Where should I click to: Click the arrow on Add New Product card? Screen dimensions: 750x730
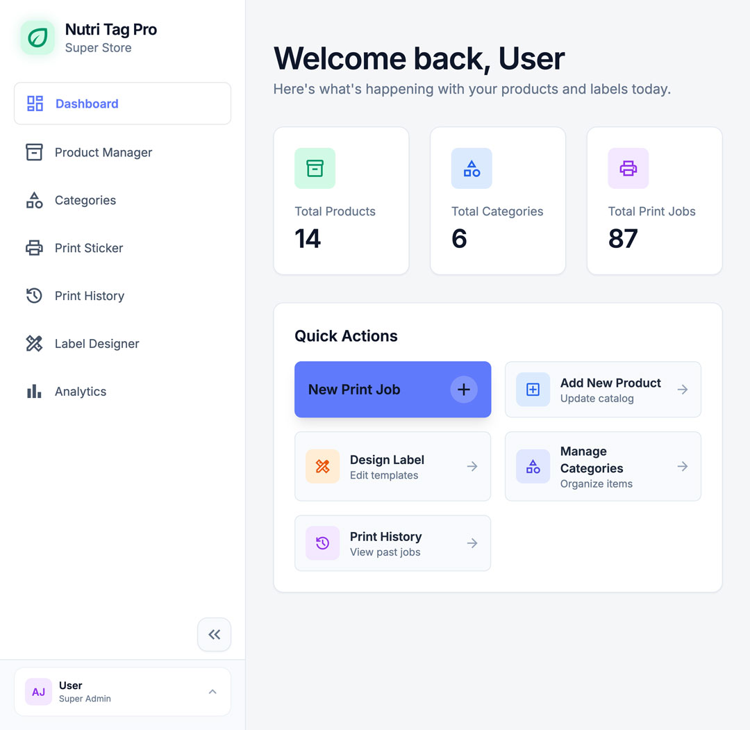coord(682,390)
